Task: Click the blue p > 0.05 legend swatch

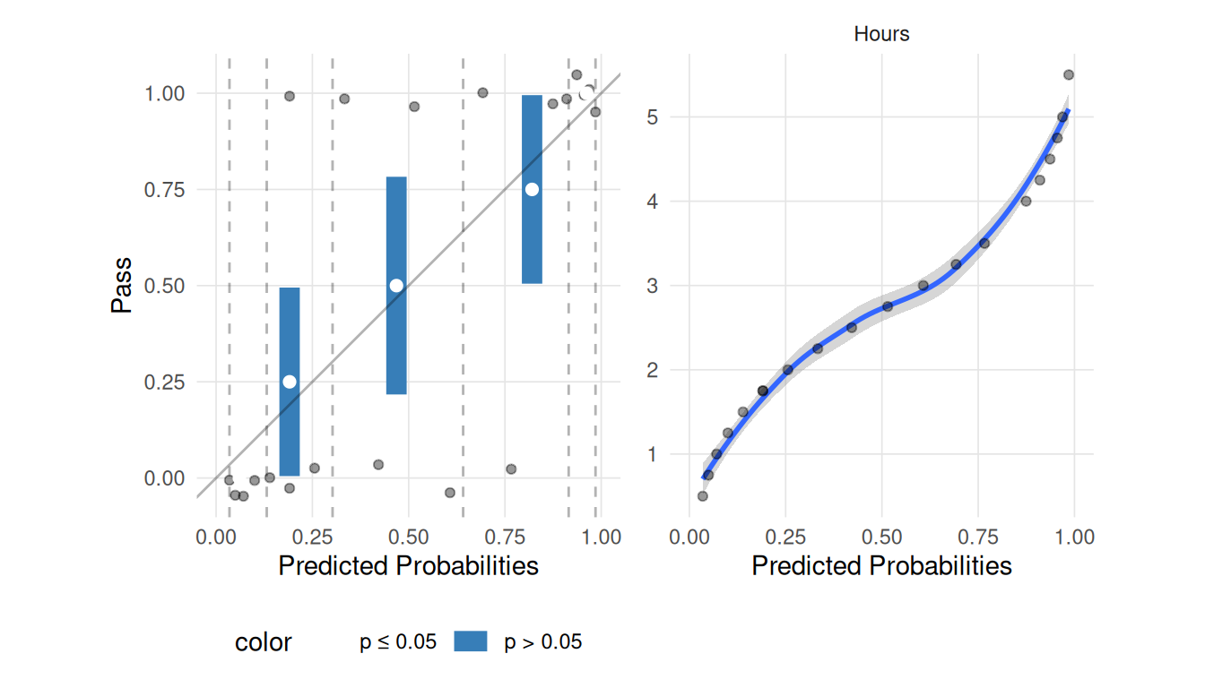Action: [x=470, y=641]
